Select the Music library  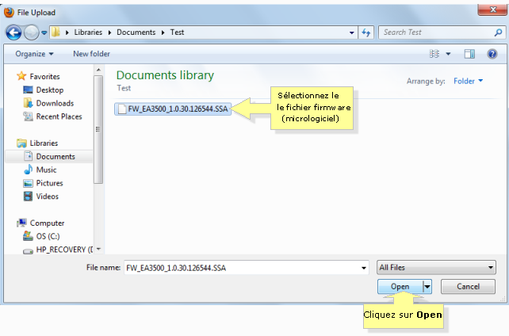point(46,170)
